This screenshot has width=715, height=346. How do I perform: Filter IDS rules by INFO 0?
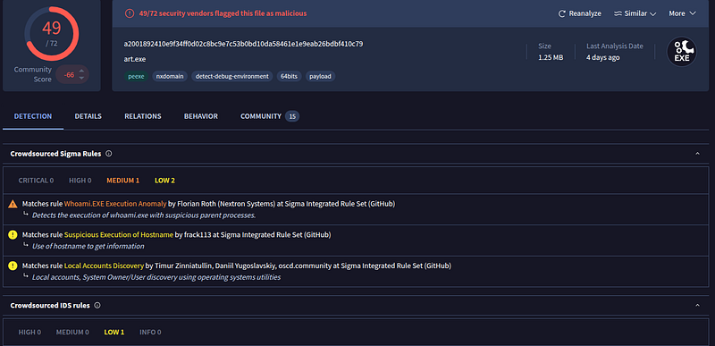150,332
